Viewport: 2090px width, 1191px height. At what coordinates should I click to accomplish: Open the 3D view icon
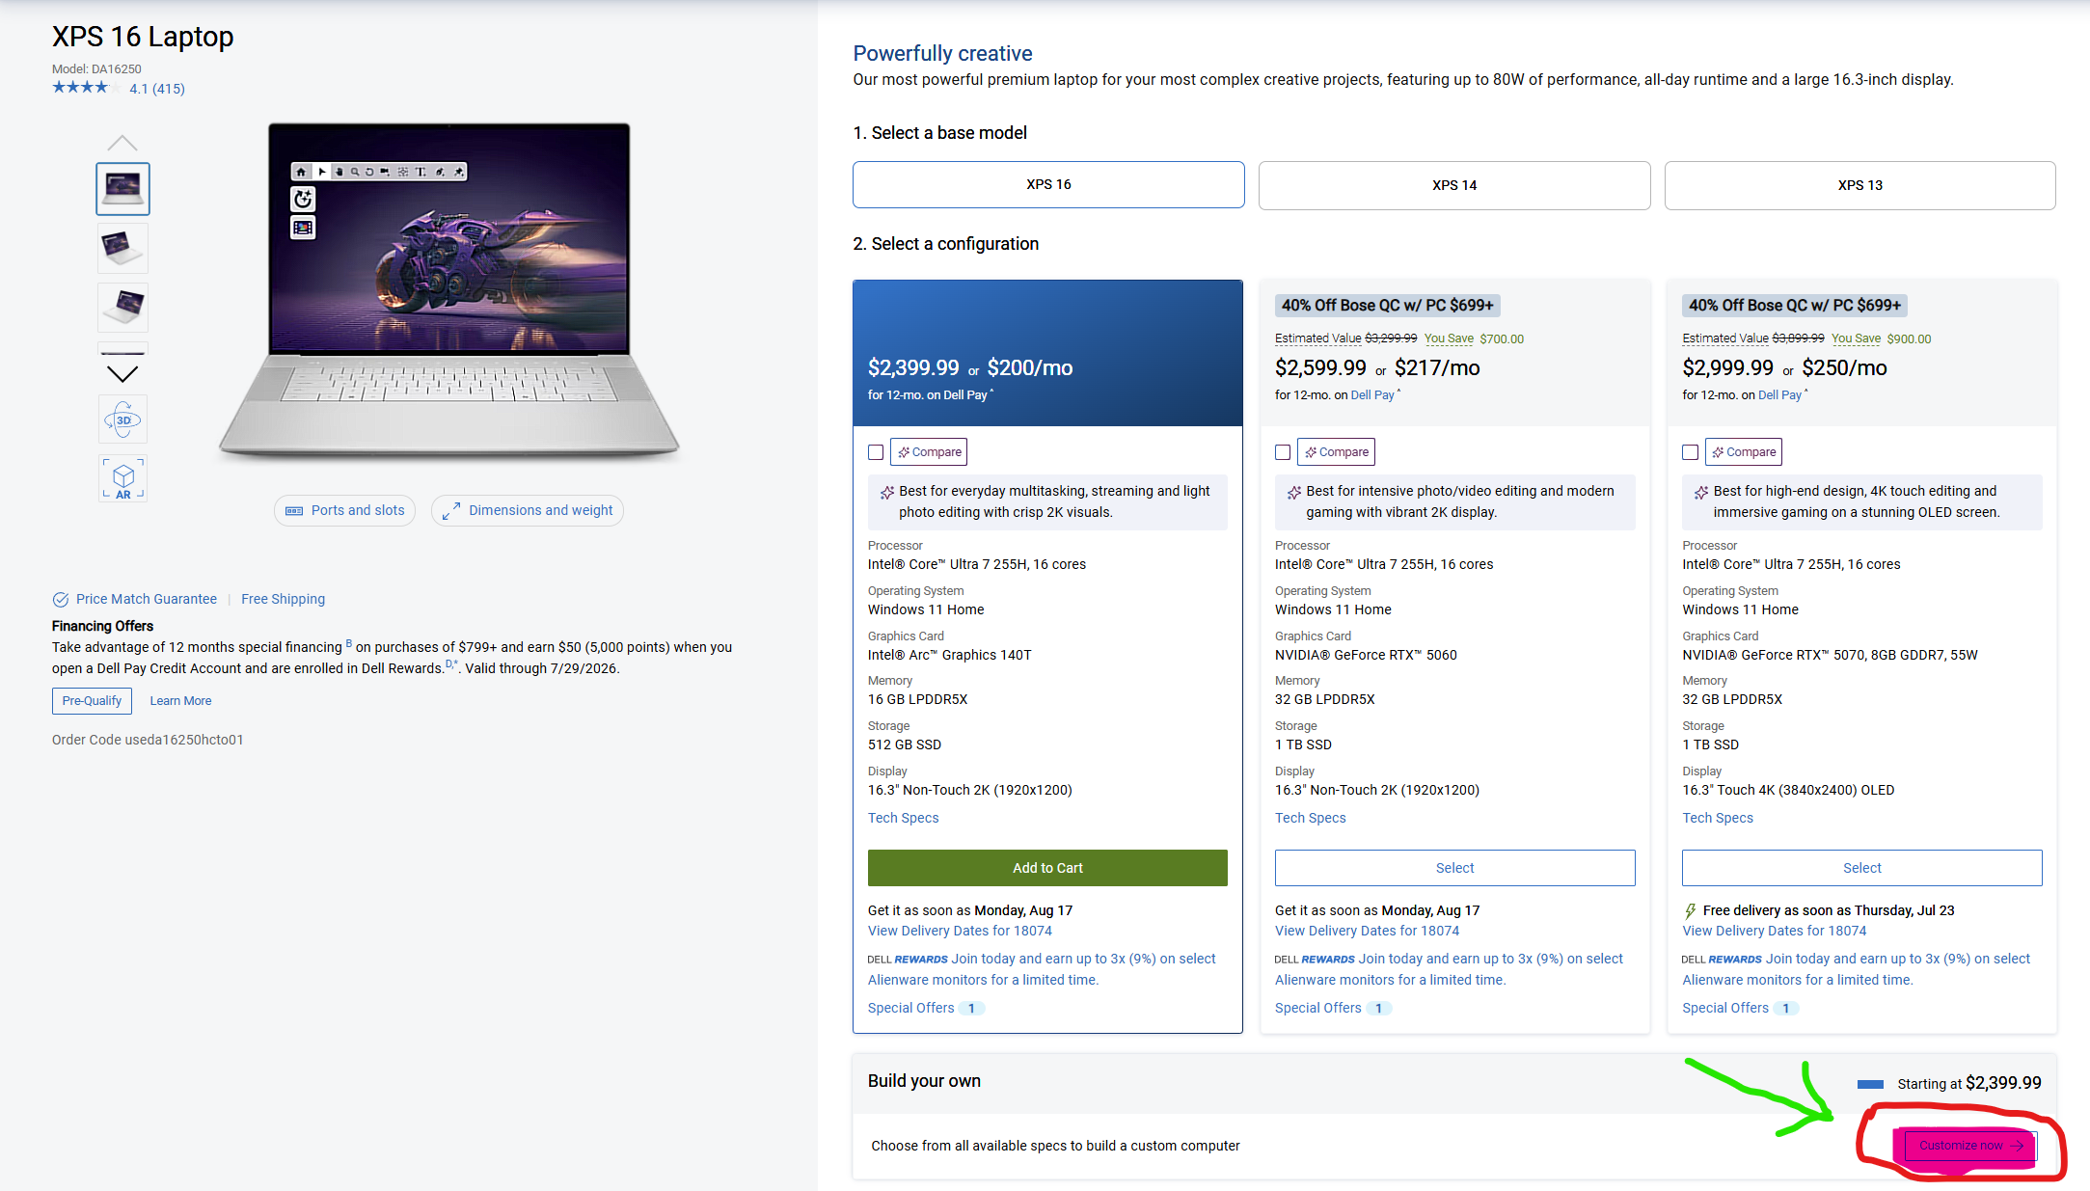[122, 420]
